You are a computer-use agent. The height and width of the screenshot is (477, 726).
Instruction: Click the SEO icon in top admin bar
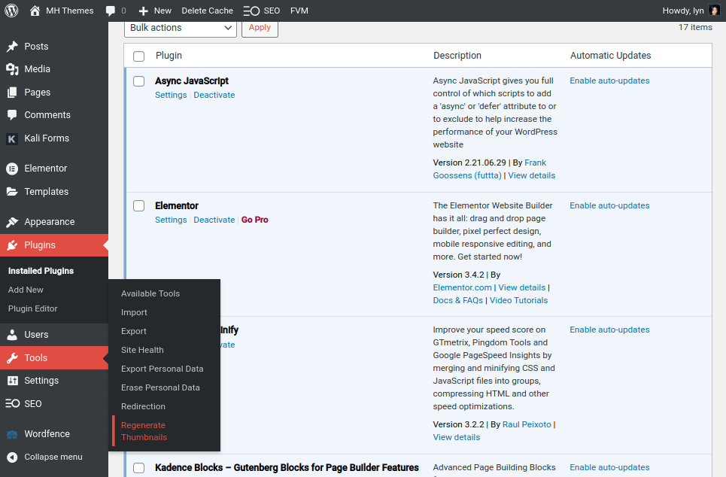tap(251, 11)
